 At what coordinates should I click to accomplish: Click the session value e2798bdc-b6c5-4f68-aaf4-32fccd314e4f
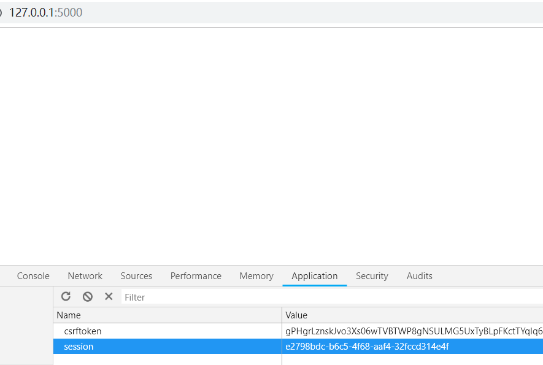[367, 347]
